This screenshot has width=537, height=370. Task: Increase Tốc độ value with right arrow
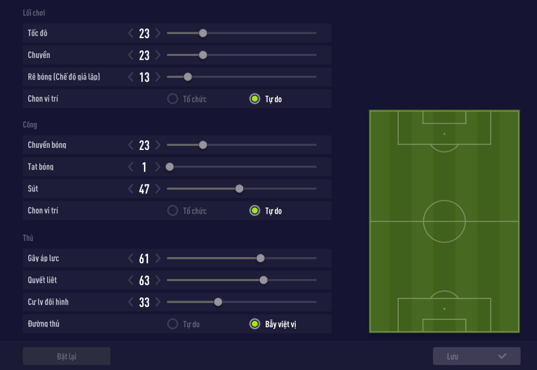(x=158, y=33)
